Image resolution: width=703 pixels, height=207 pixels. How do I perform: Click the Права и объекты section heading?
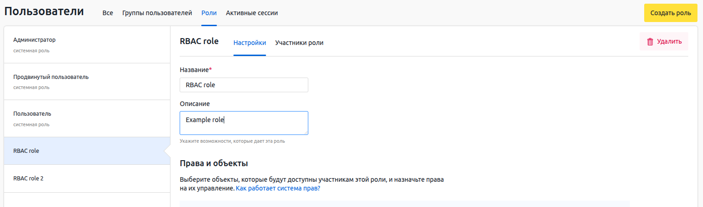click(x=214, y=163)
